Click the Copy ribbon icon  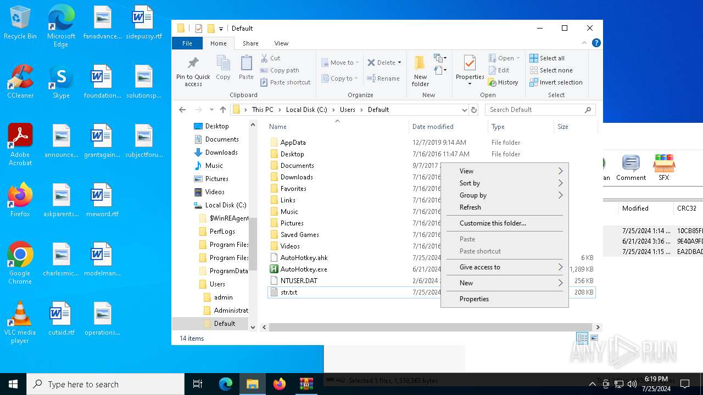pyautogui.click(x=223, y=68)
